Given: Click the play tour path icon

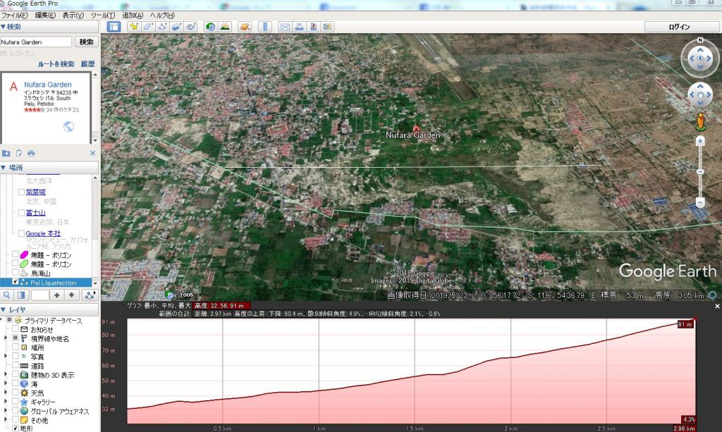Looking at the screenshot, I should click(x=90, y=295).
